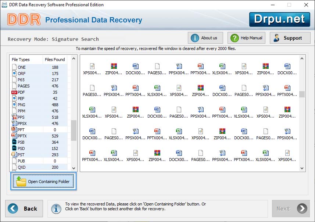The width and height of the screenshot is (315, 222).
Task: Click the 200 count for QXD files
Action: 55,167
